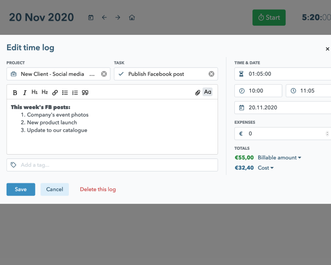Apply Heading 2 style
The width and height of the screenshot is (331, 265).
tap(45, 92)
